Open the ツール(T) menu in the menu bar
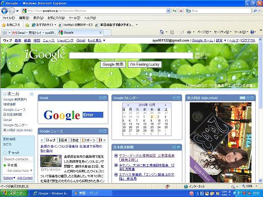The width and height of the screenshot is (263, 197). 74,18
